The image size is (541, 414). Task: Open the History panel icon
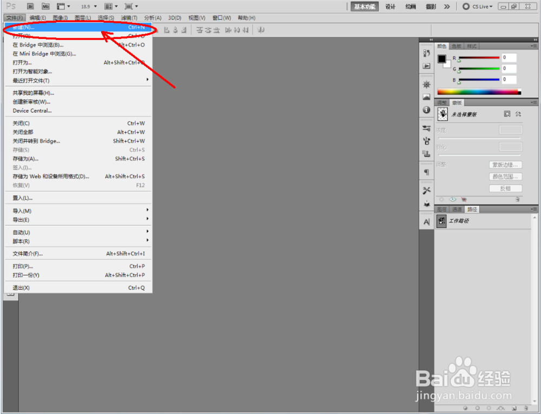pyautogui.click(x=426, y=53)
